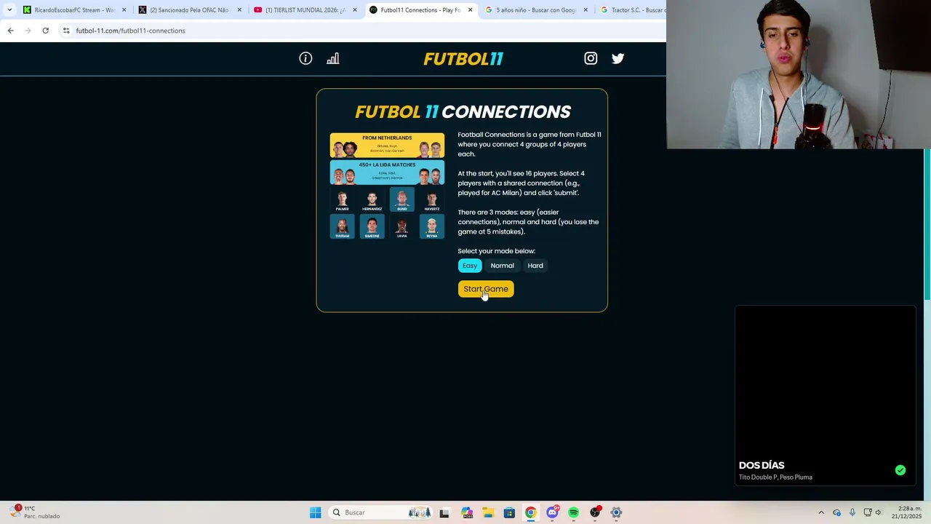This screenshot has height=524, width=931.
Task: Visit Futbol11 Twitter page icon
Action: (x=618, y=58)
